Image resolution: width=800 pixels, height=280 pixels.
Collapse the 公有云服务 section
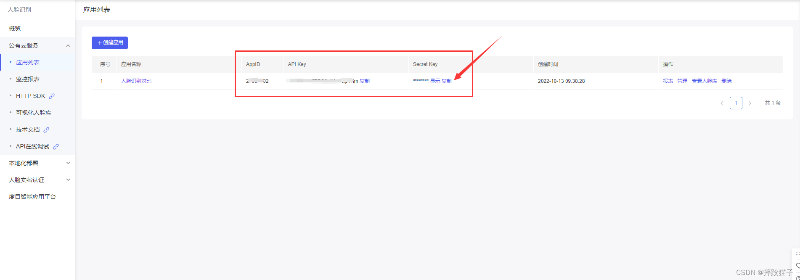(x=68, y=45)
